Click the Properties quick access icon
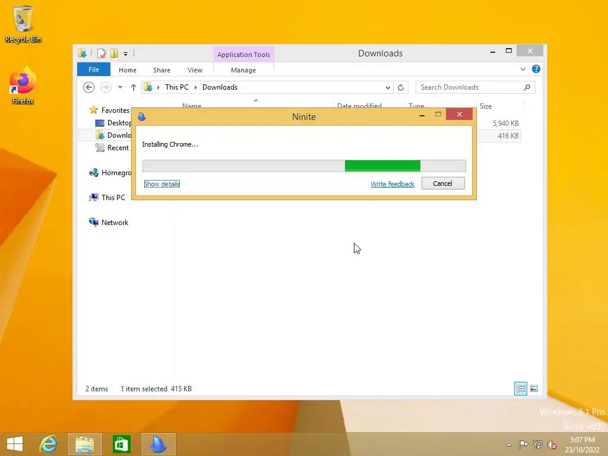 pos(102,53)
